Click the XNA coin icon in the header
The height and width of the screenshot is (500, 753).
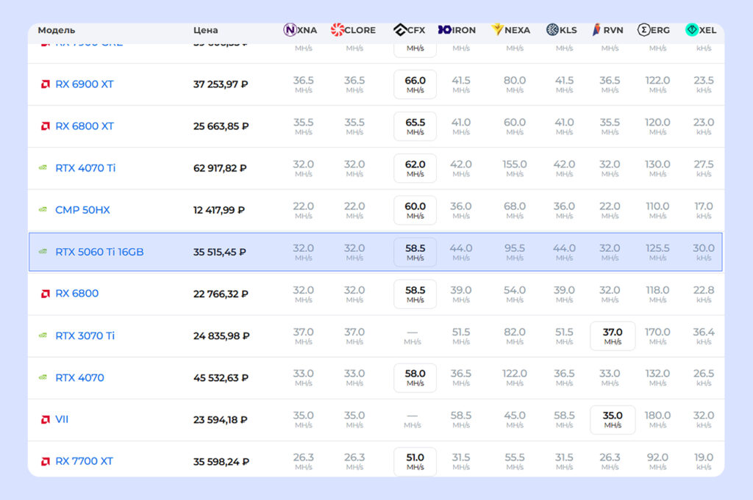pos(290,29)
